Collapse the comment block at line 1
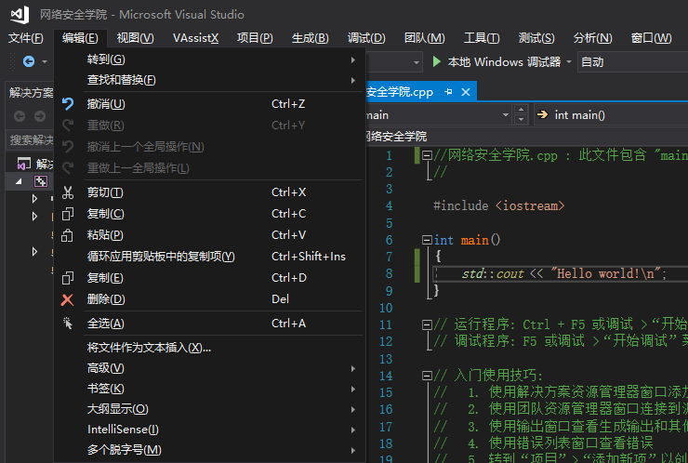 (x=427, y=155)
